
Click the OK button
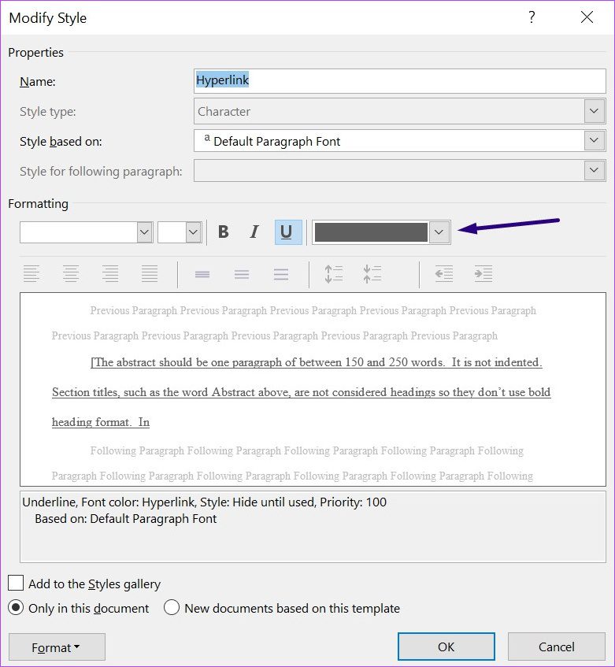[446, 647]
